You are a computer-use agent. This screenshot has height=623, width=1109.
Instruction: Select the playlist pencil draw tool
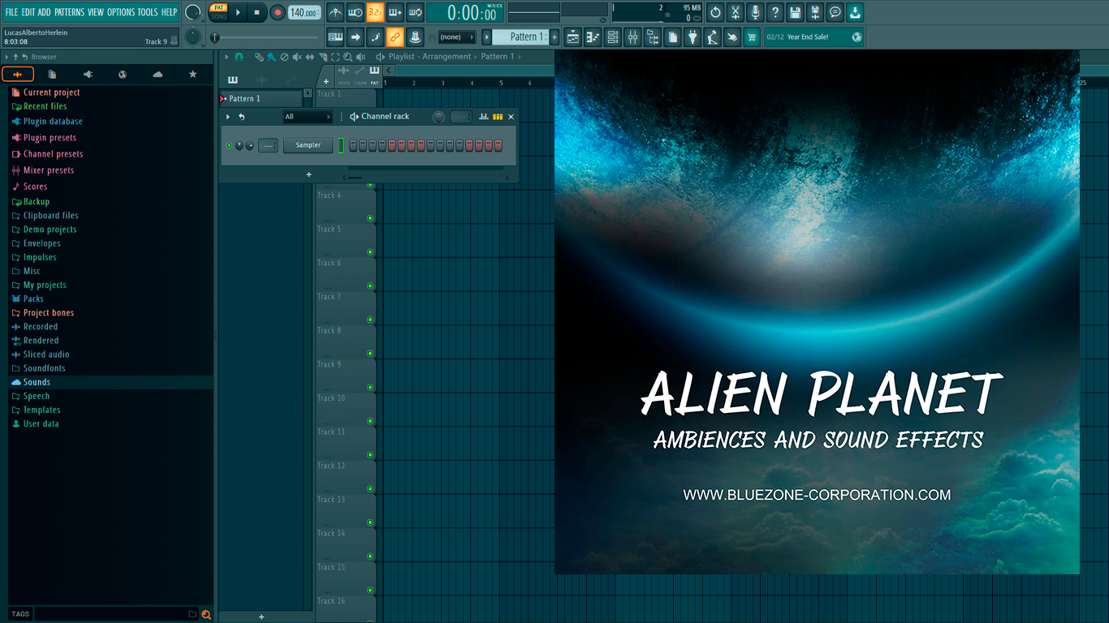259,57
